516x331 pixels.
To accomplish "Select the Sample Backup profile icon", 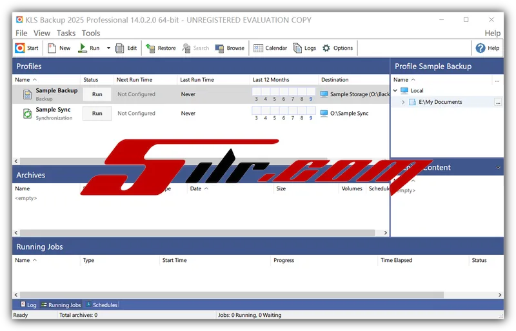I will click(27, 94).
